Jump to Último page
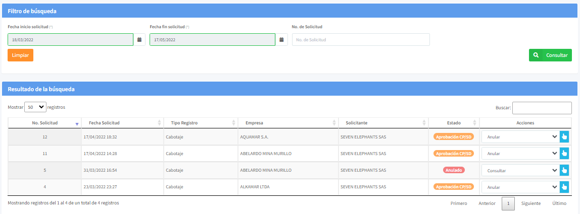 pyautogui.click(x=559, y=203)
